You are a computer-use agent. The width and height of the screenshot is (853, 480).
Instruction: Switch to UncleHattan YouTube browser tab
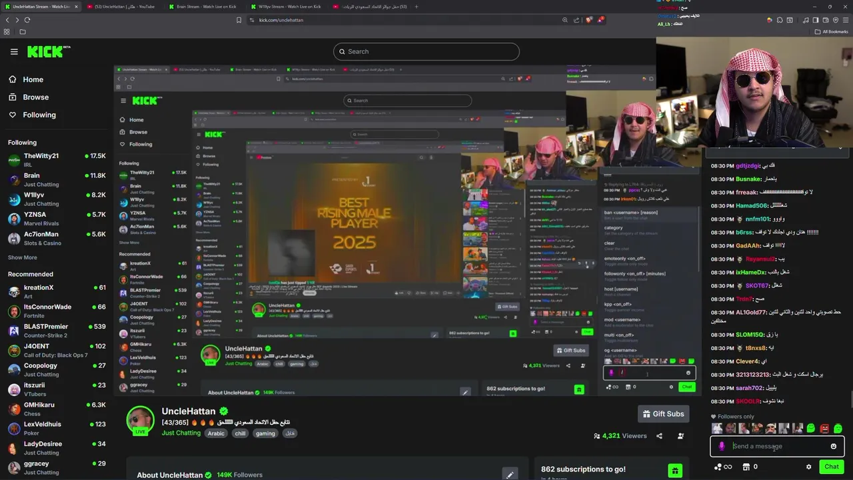(x=123, y=7)
